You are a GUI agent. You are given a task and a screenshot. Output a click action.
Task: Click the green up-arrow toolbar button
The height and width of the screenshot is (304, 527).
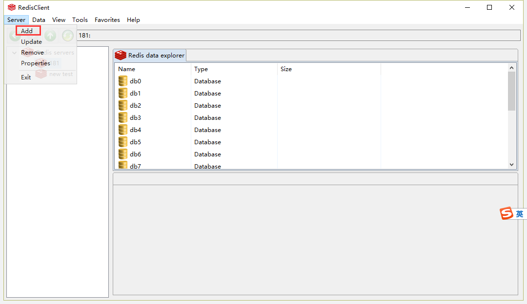coord(50,36)
